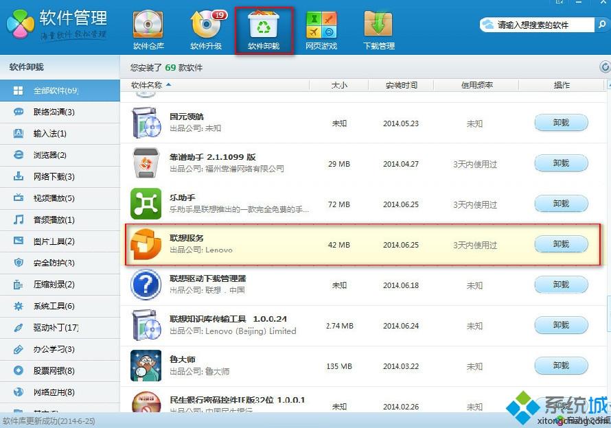Click the 软件管理 clover logo
611x428 pixels.
[x=21, y=23]
